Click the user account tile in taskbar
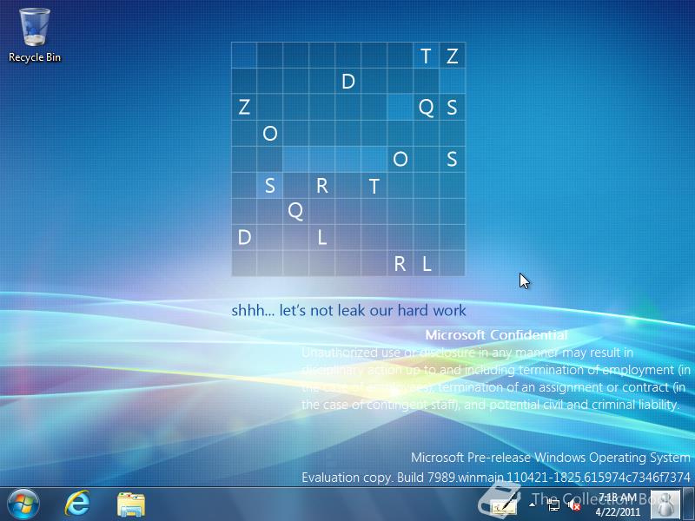 coord(665,505)
